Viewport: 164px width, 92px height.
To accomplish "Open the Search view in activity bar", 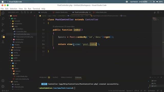I will [3, 19].
